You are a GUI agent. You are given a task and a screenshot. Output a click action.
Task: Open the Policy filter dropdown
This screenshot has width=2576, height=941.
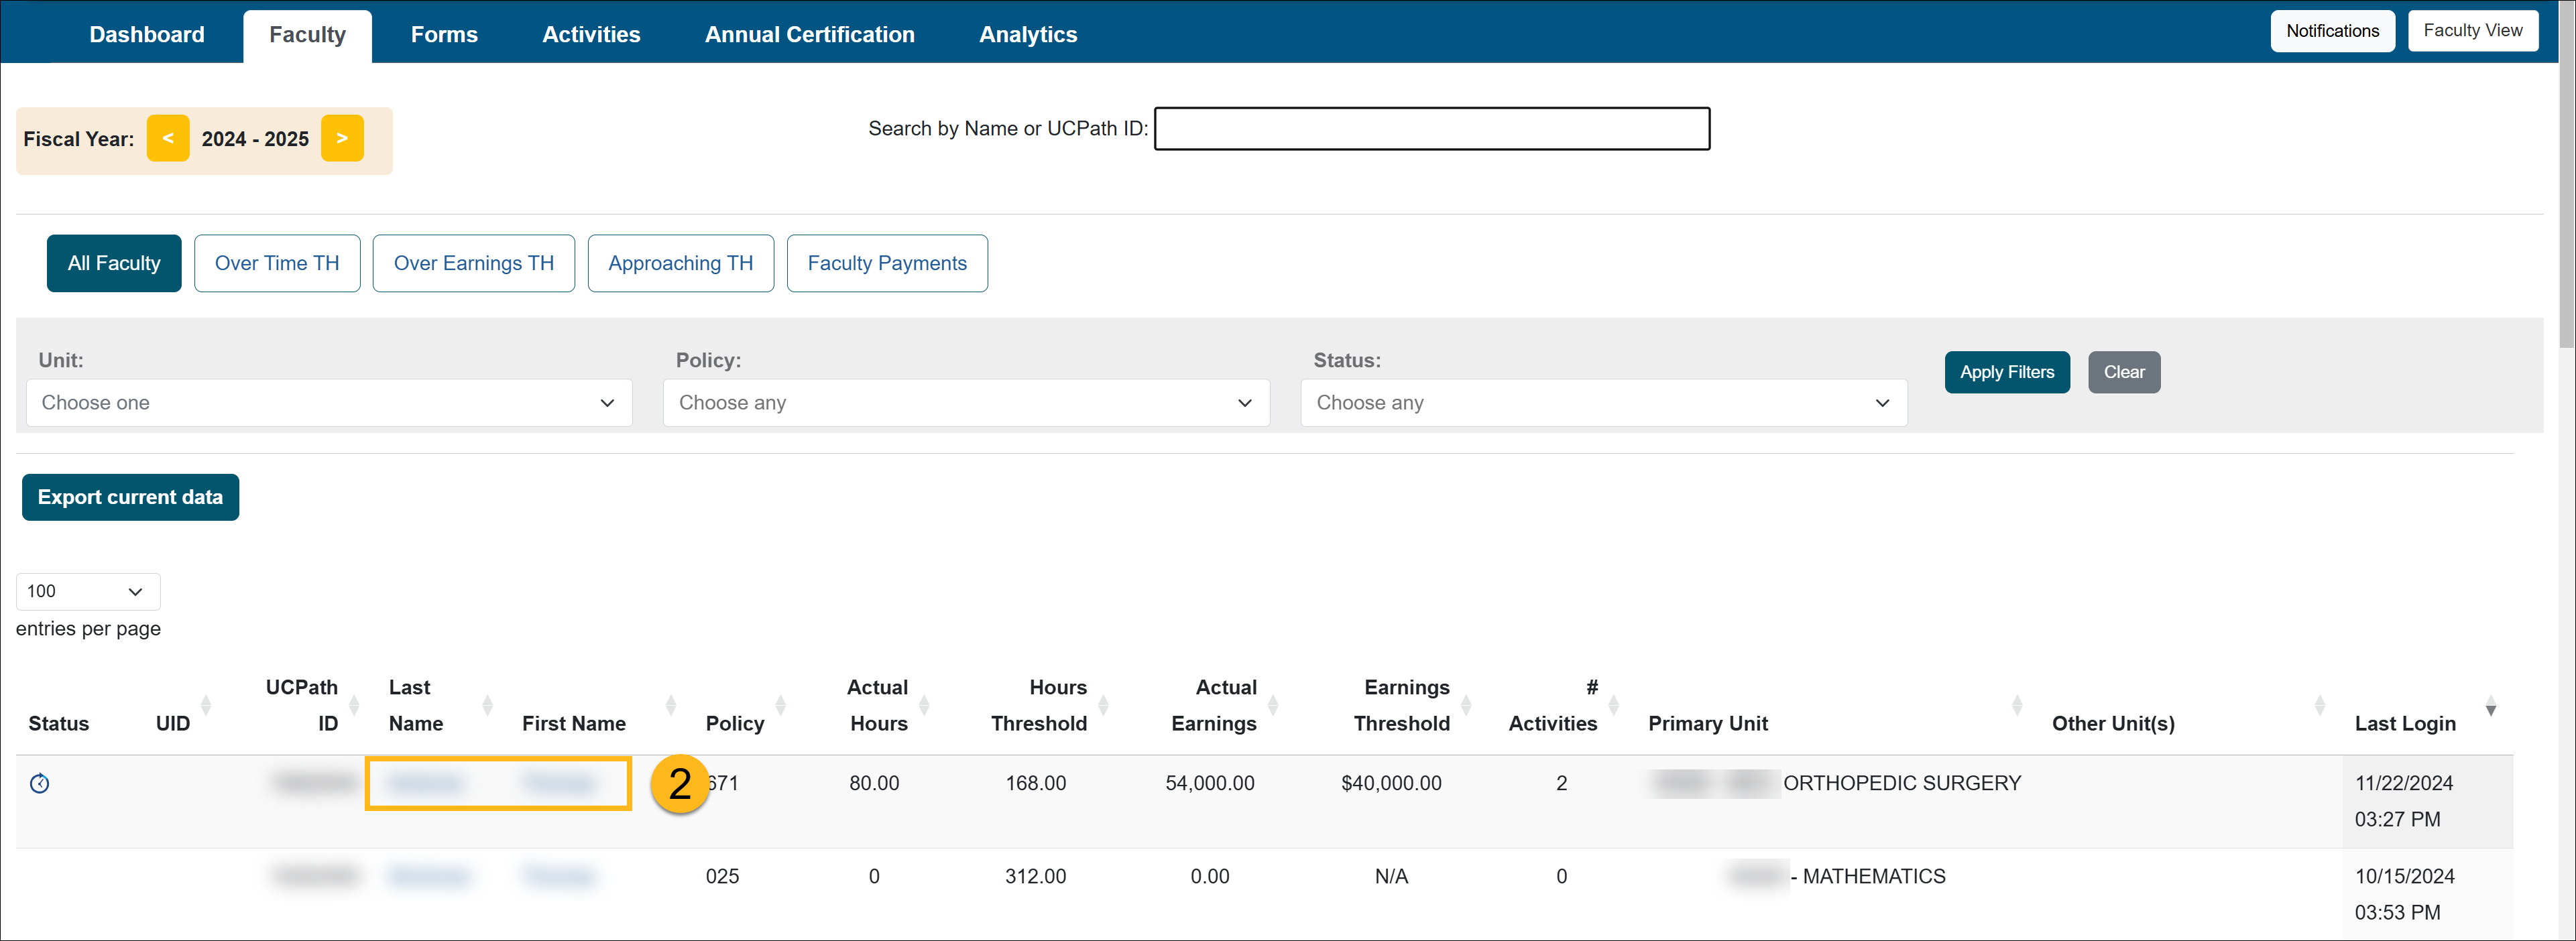[x=965, y=403]
